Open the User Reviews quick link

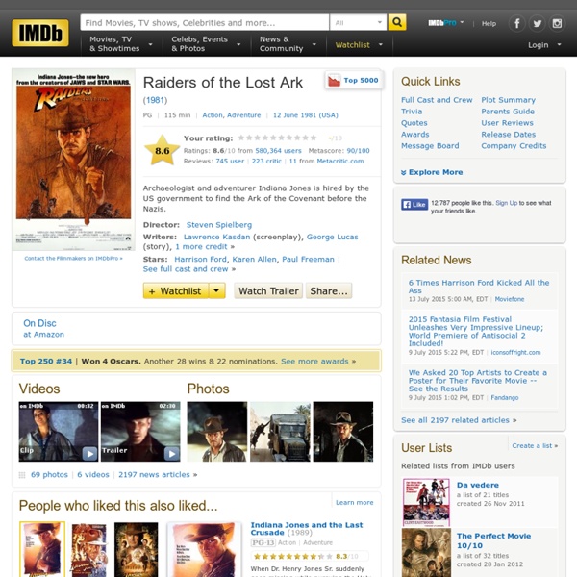[x=507, y=123]
